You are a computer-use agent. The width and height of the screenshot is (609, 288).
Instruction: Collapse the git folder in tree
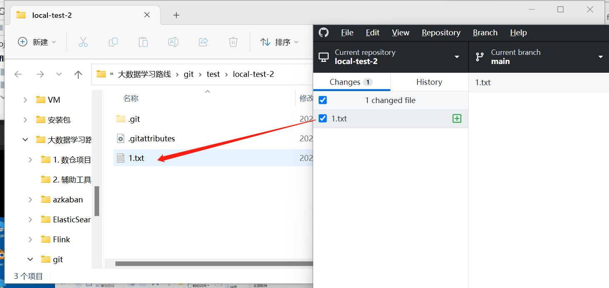click(x=30, y=259)
